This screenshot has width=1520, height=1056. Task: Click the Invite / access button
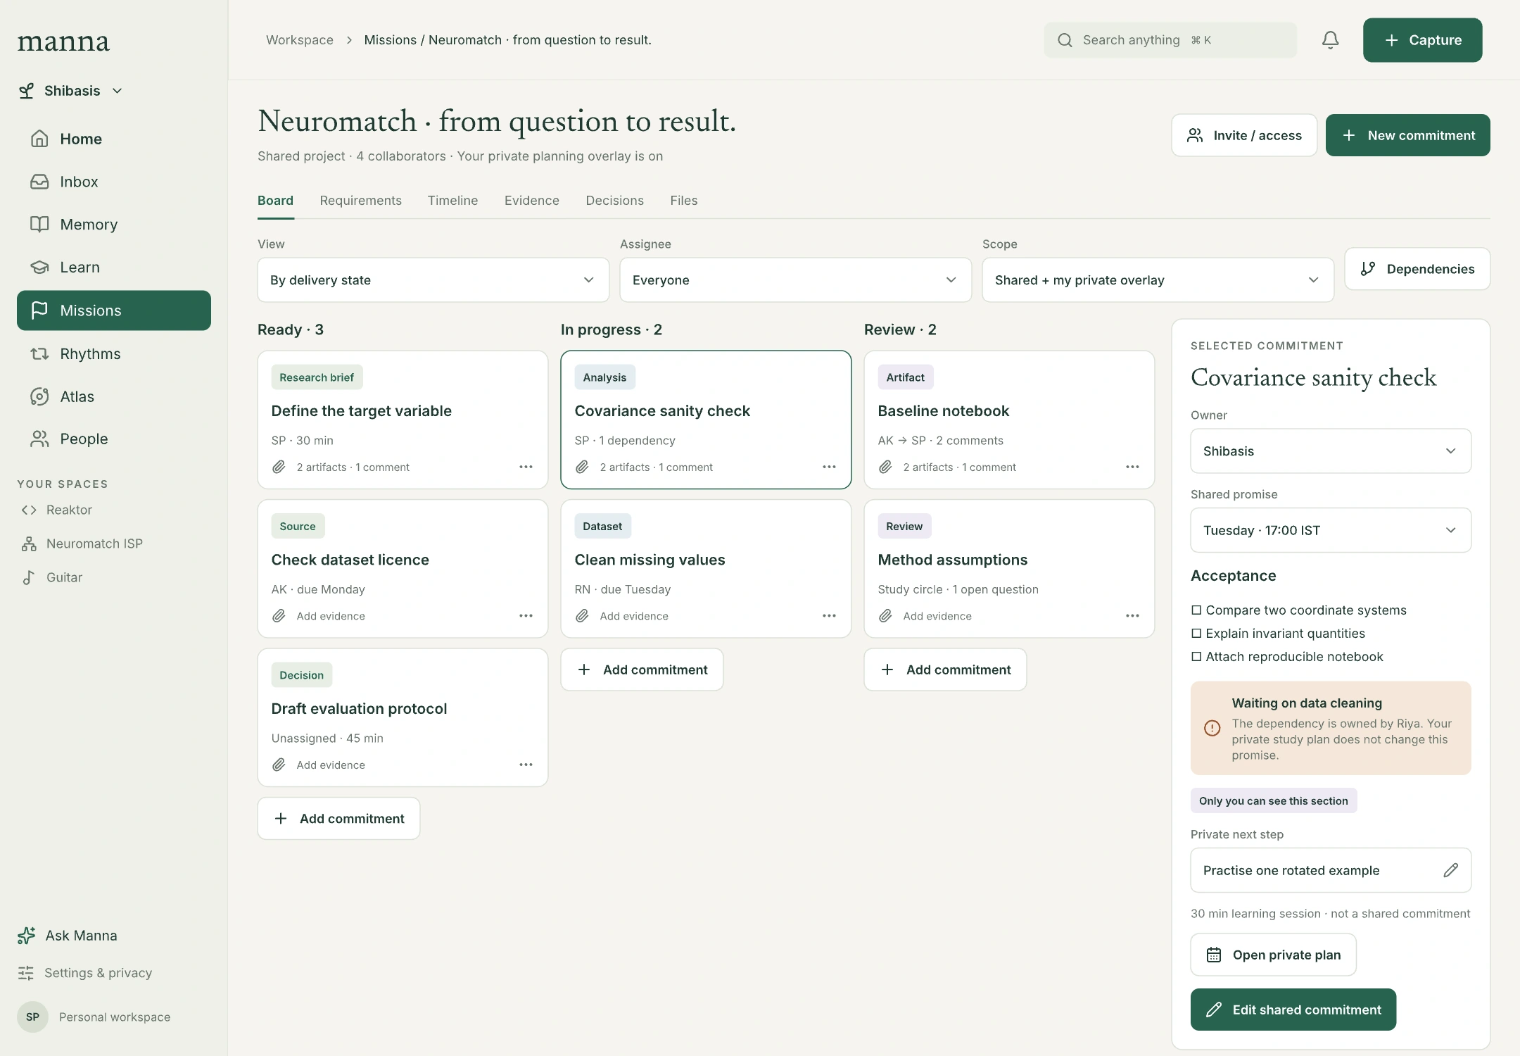[1243, 135]
